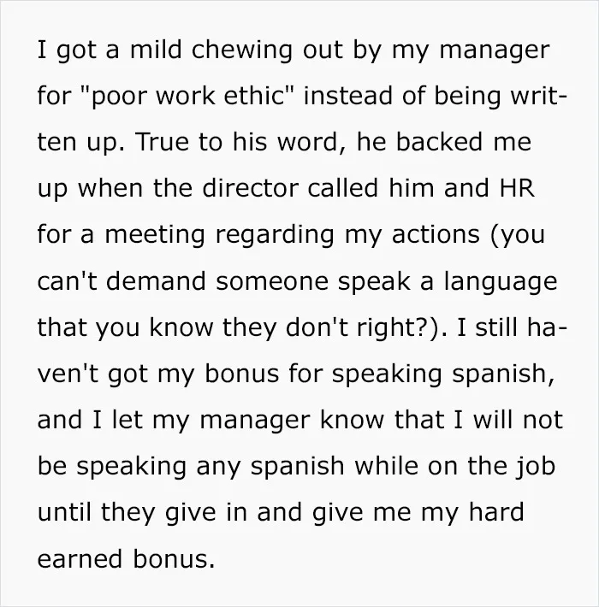Click the word "chewing" in first line
Image resolution: width=599 pixels, height=607 pixels.
click(x=242, y=50)
